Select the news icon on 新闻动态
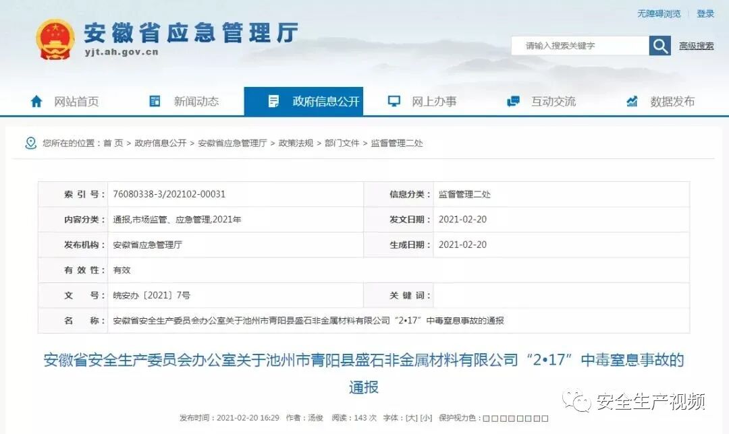The width and height of the screenshot is (729, 434). tap(154, 101)
